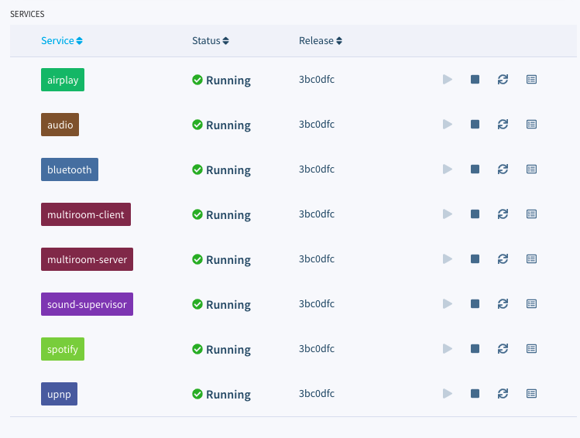580x438 pixels.
Task: Start the spotify service
Action: 448,348
